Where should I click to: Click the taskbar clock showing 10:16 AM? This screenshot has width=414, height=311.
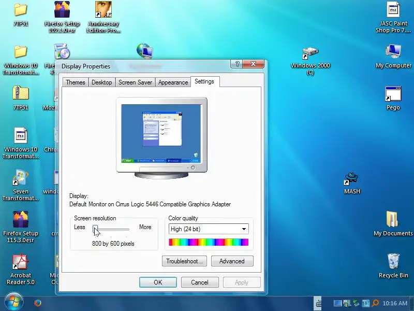pyautogui.click(x=395, y=303)
